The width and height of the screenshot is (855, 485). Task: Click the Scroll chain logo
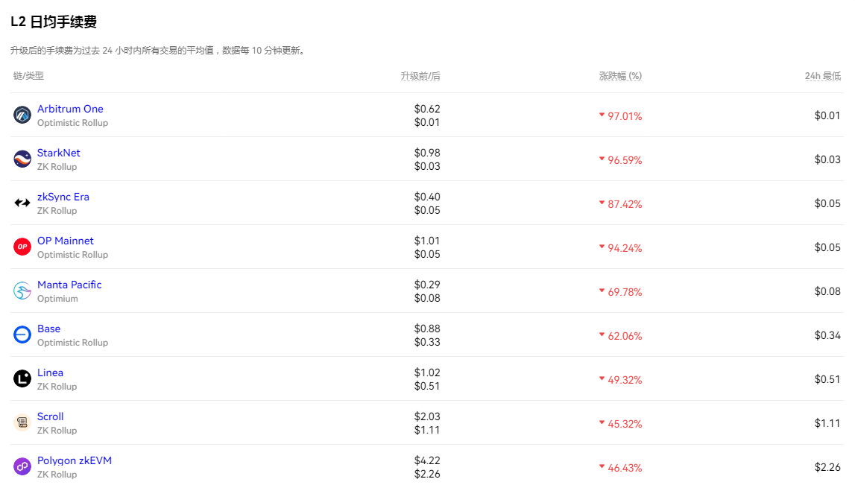[x=22, y=423]
